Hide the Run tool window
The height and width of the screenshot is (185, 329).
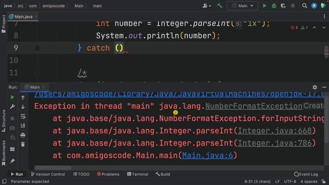tap(324, 87)
